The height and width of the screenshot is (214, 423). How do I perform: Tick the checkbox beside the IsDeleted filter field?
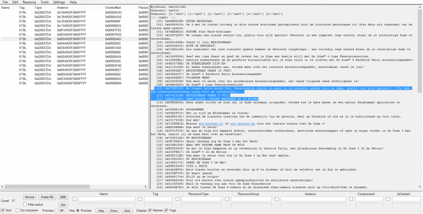[388, 199]
